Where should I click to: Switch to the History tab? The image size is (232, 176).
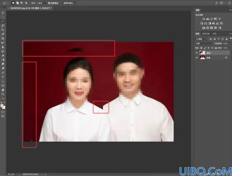(206, 34)
